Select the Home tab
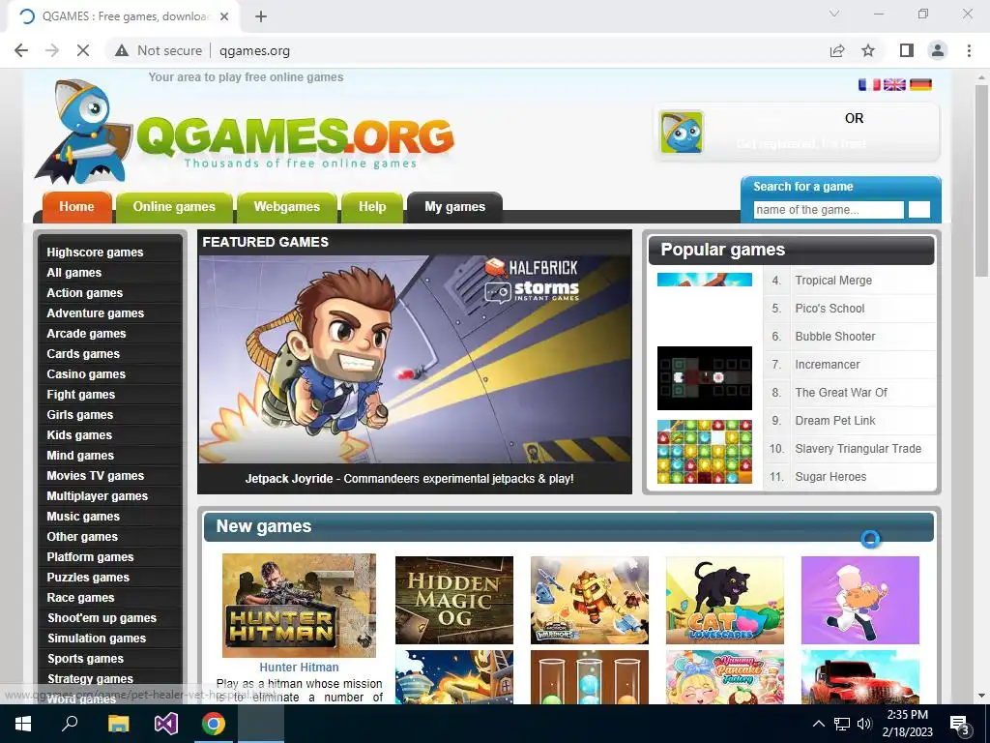This screenshot has height=743, width=990. click(x=77, y=207)
